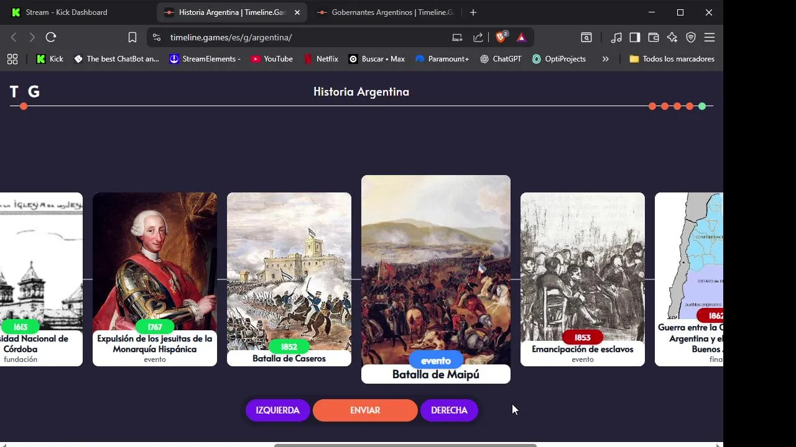Screen dimensions: 796x447
Task: Open StreamElements bookmark
Action: pos(205,59)
